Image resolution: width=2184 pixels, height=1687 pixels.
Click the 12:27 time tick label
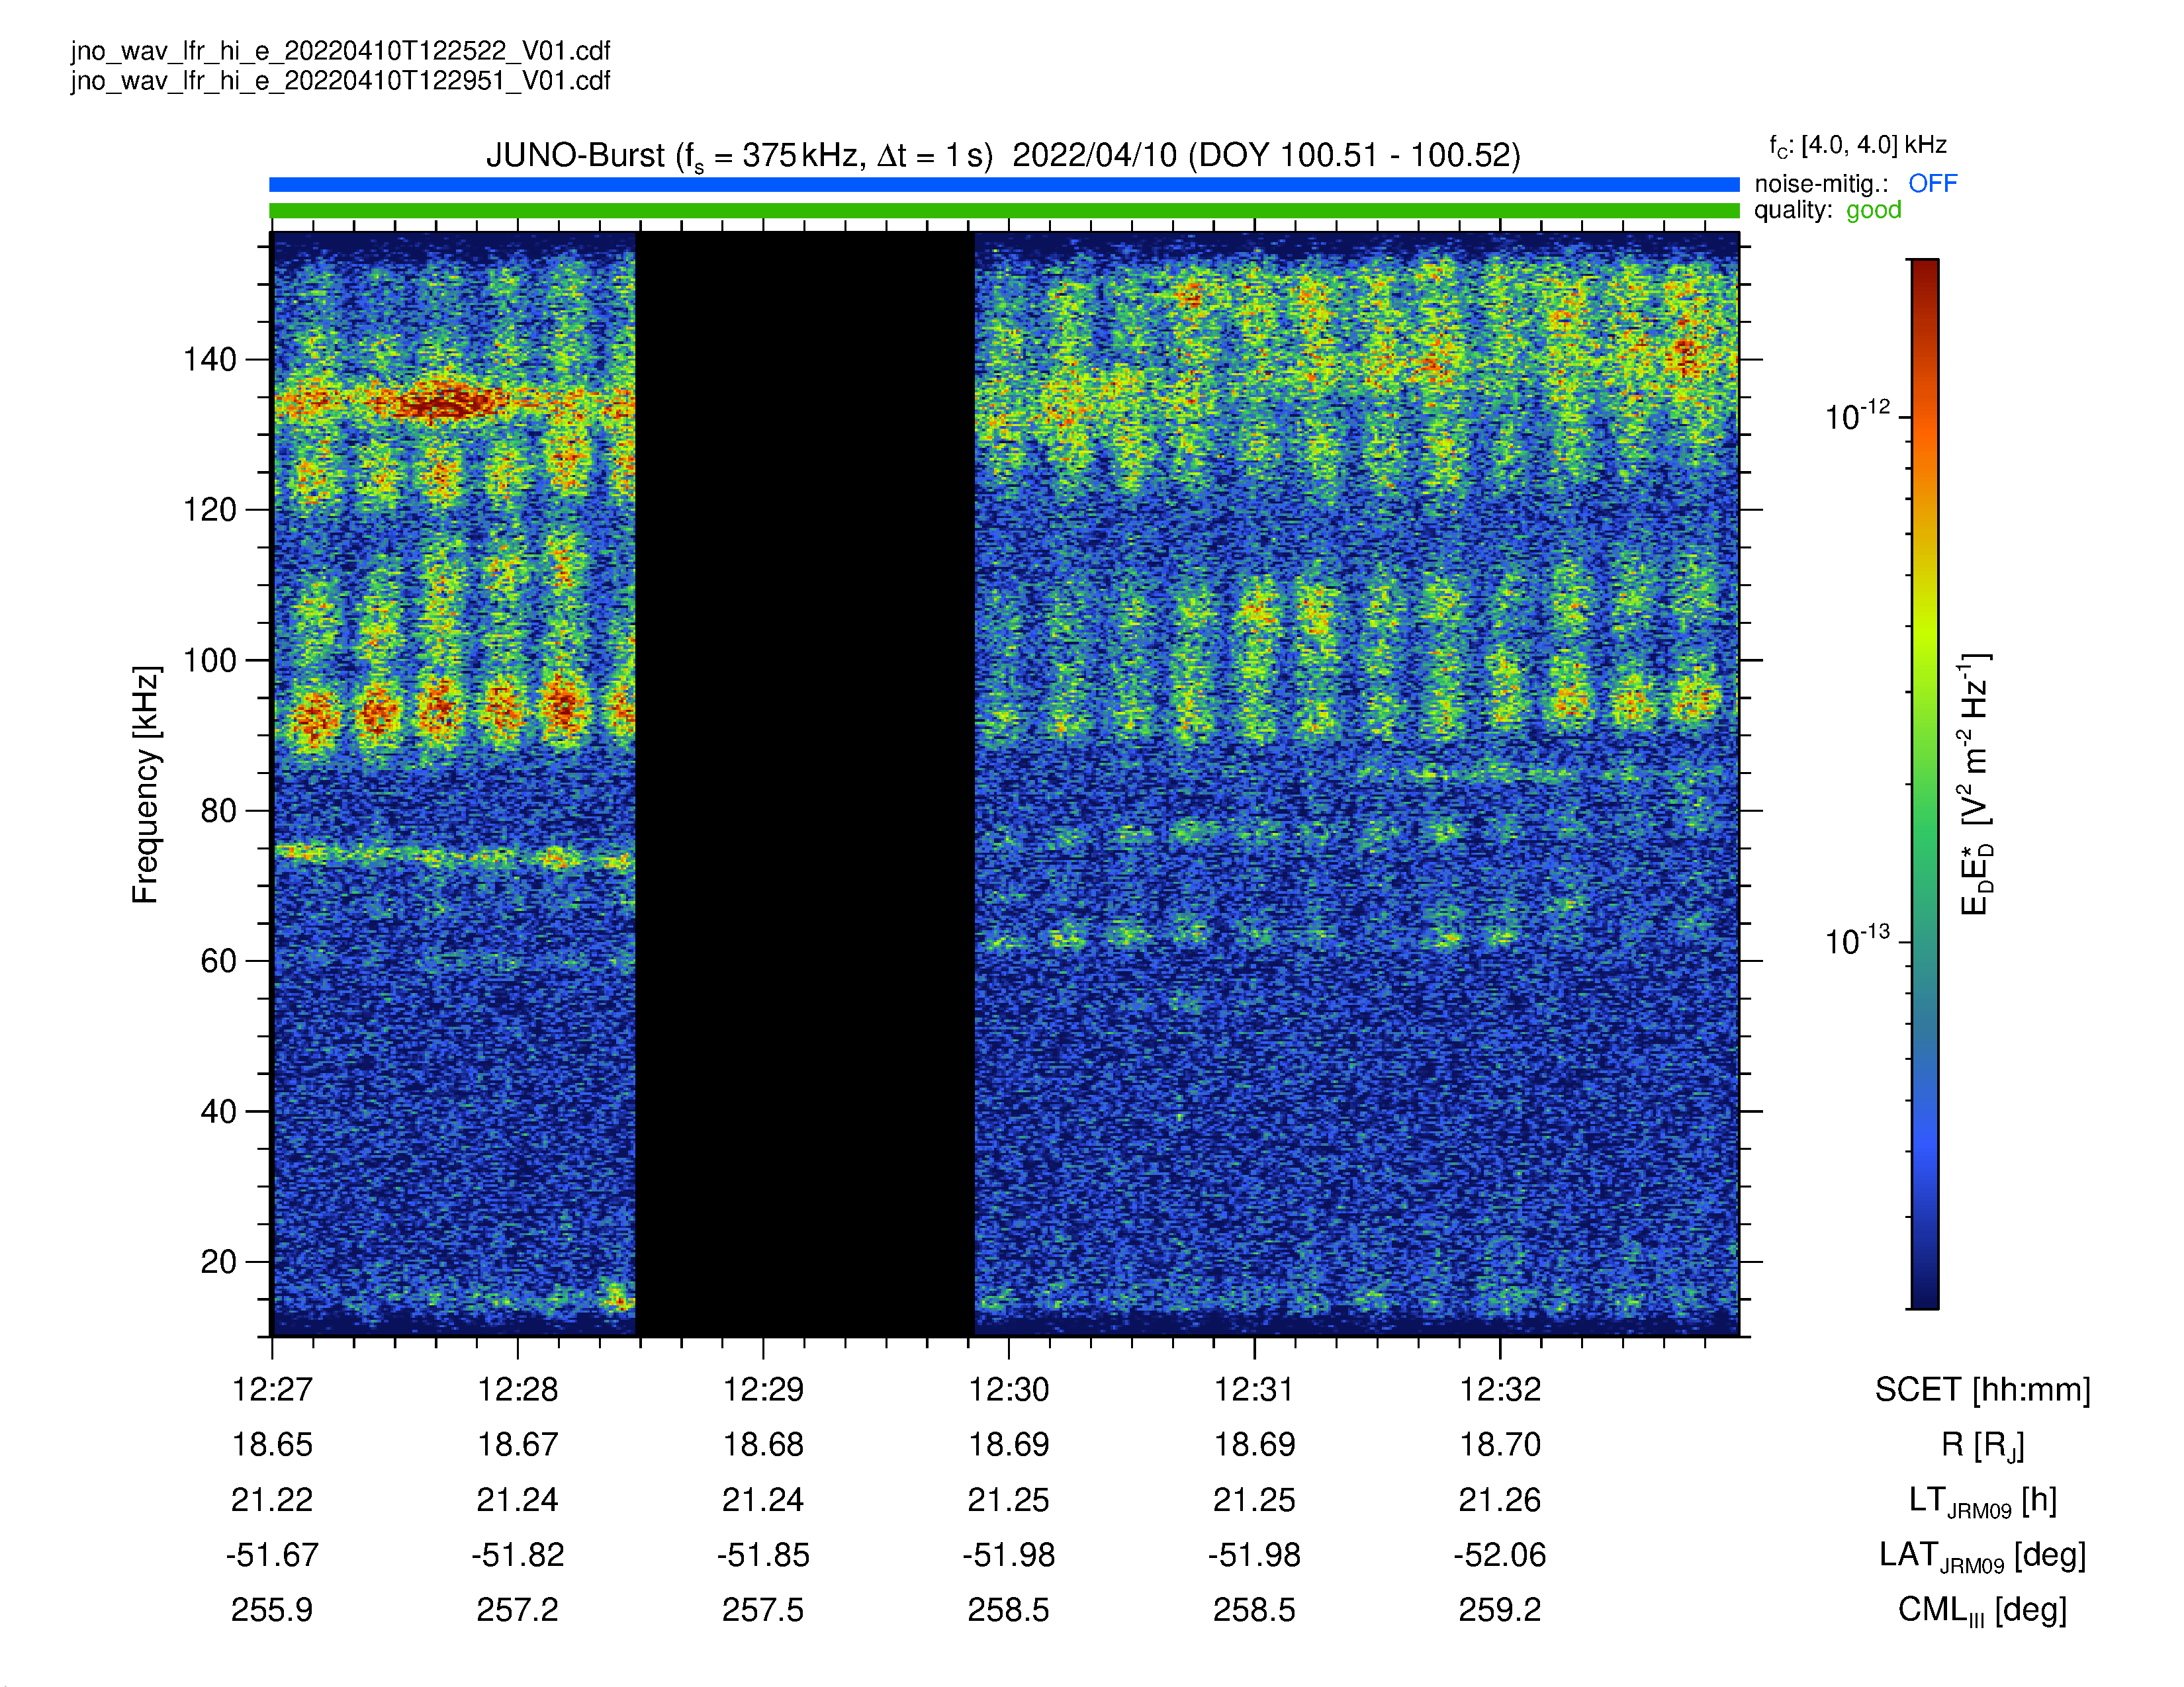point(272,1389)
